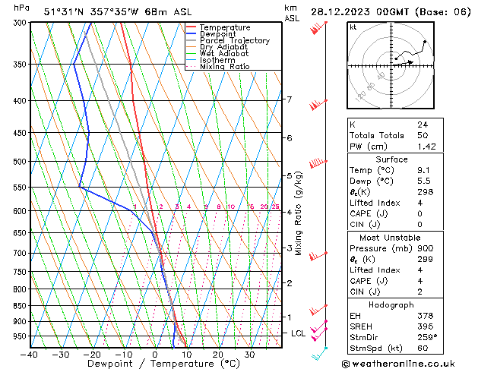Click the 500 hPa wind barb
This screenshot has height=369, width=478.
(x=318, y=163)
